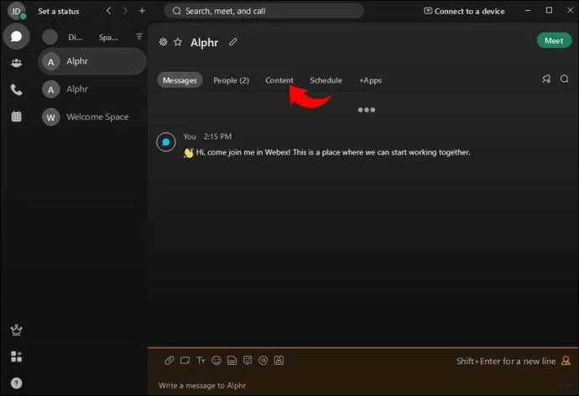Image resolution: width=579 pixels, height=396 pixels.
Task: Open the text formatting icon
Action: (201, 360)
